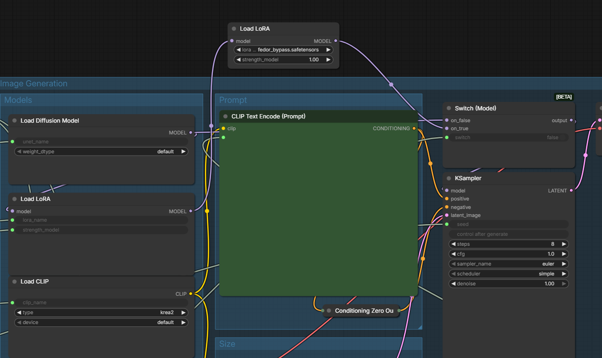Click the positive input port on KSampler
This screenshot has width=602, height=358.
pos(447,199)
